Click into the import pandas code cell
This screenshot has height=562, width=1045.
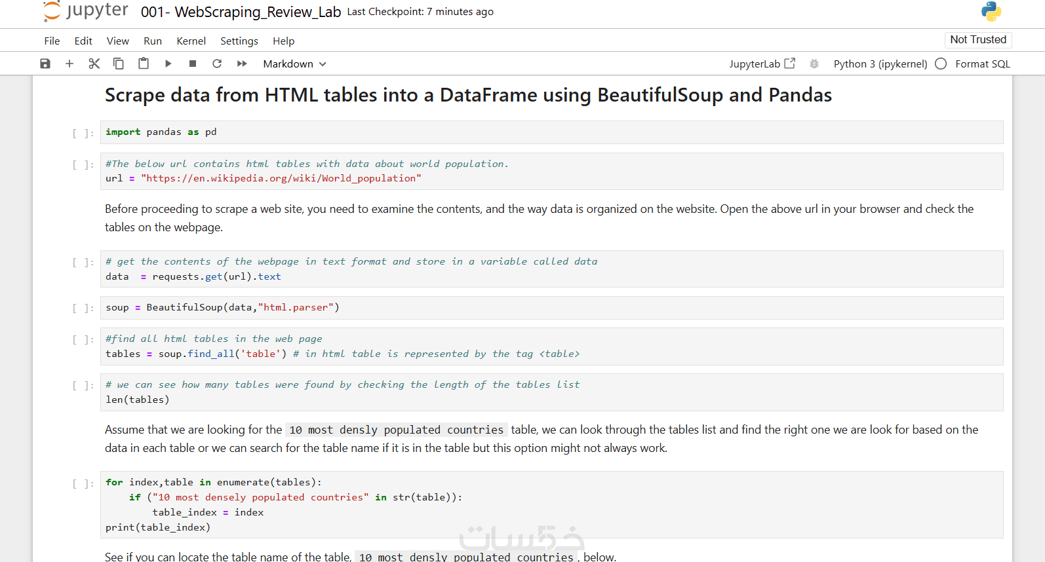pyautogui.click(x=551, y=132)
